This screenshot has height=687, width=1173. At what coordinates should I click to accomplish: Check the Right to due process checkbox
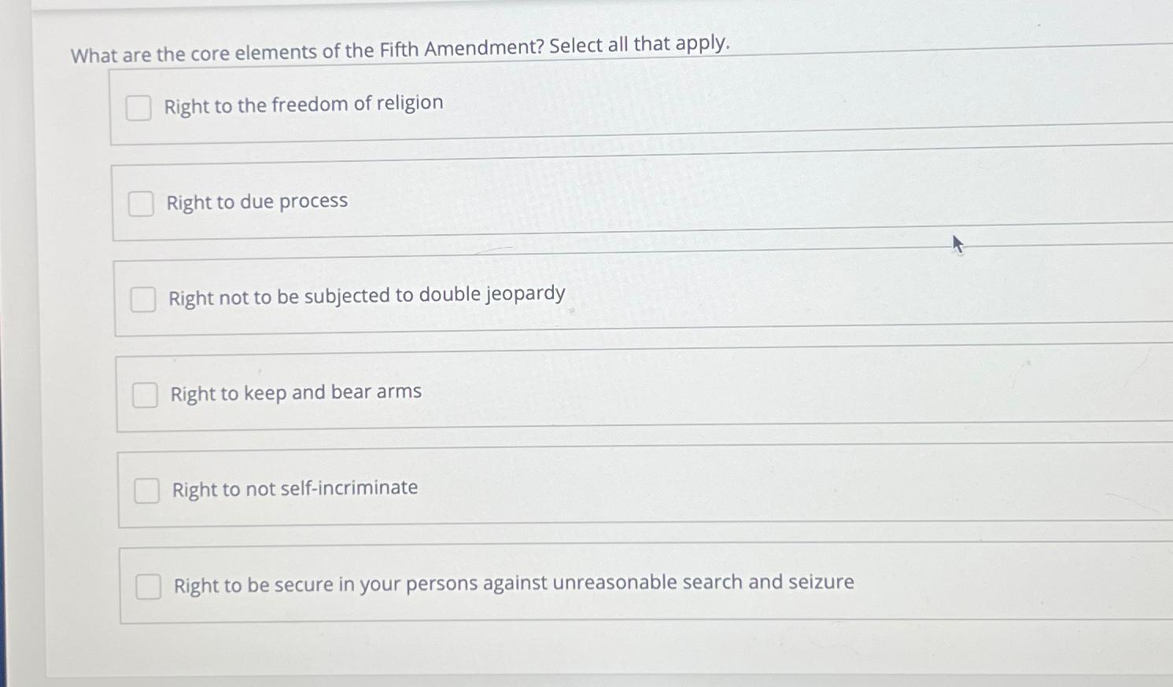pyautogui.click(x=142, y=204)
